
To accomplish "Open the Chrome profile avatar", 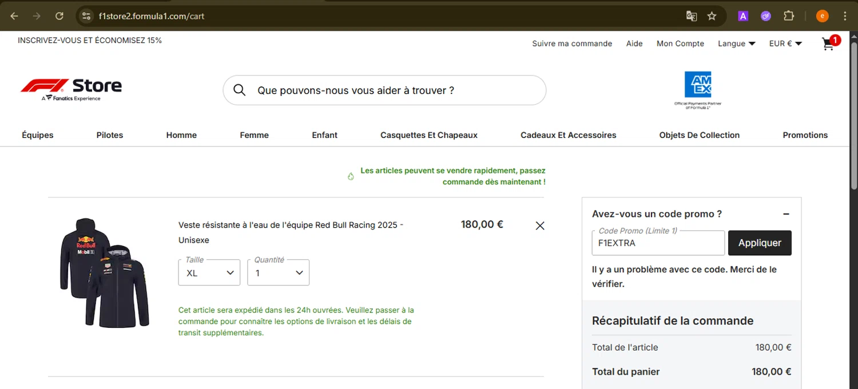I will click(x=822, y=16).
